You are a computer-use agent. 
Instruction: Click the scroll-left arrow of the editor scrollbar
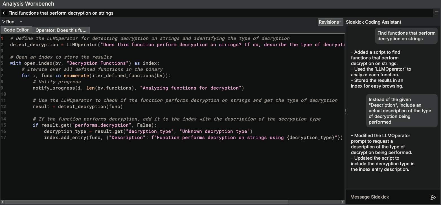[2, 202]
